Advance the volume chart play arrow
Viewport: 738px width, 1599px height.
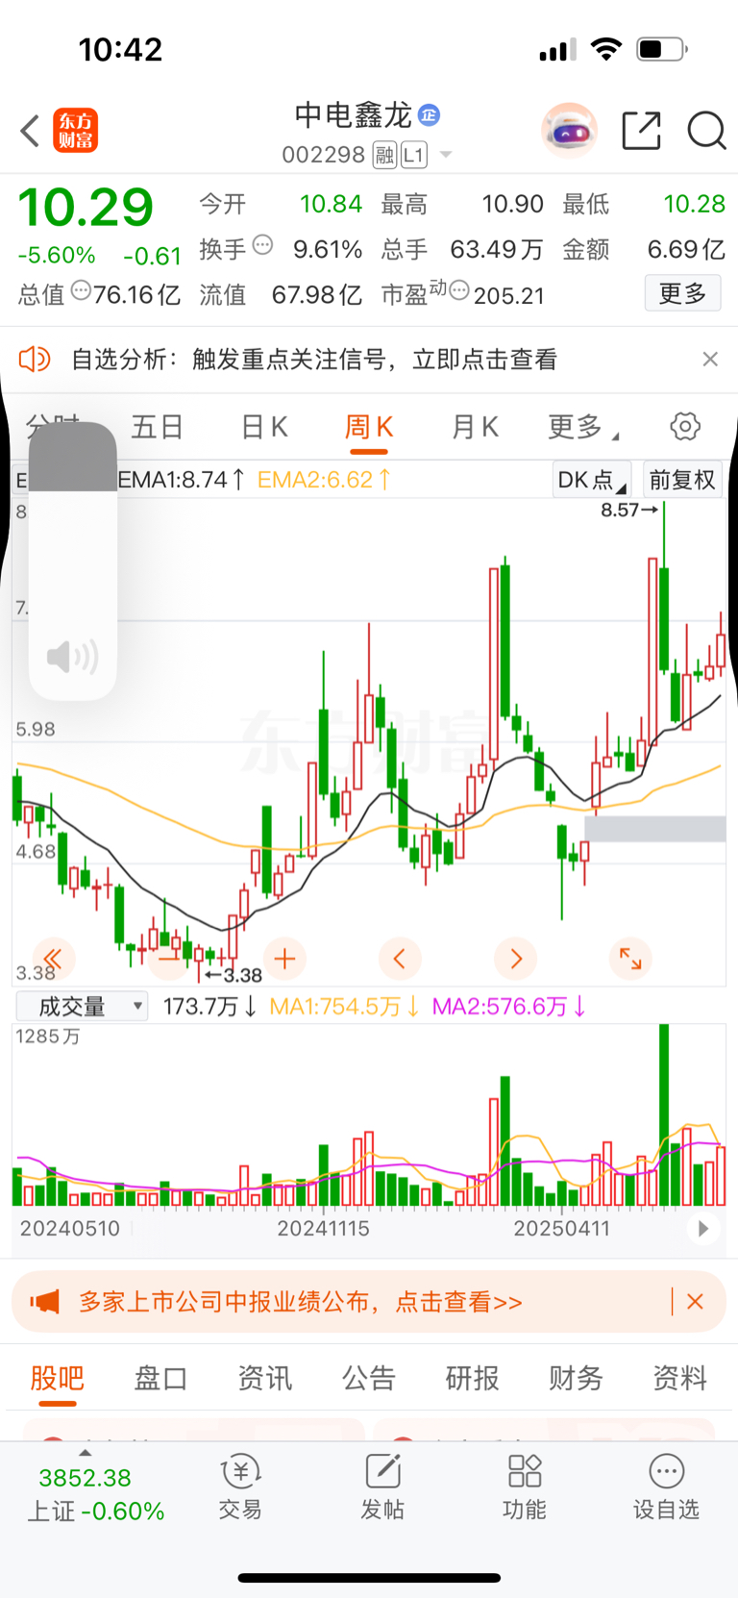(703, 1228)
